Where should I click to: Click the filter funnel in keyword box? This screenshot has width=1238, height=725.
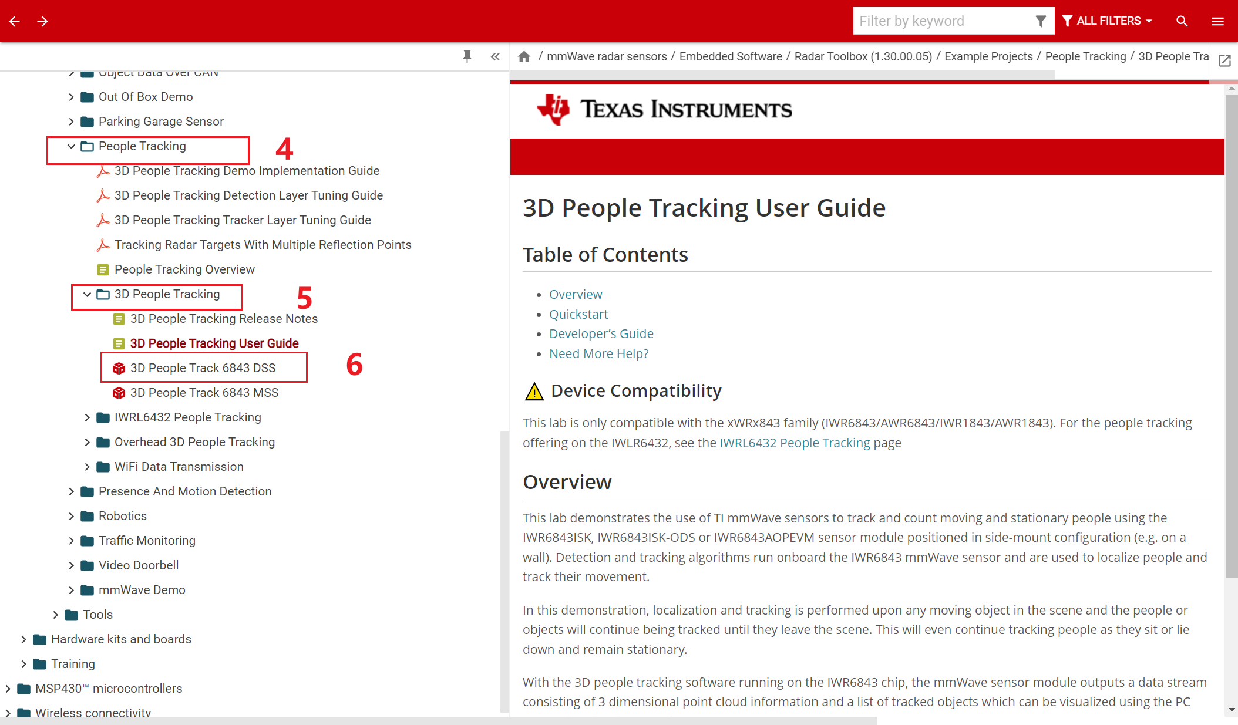(1040, 21)
